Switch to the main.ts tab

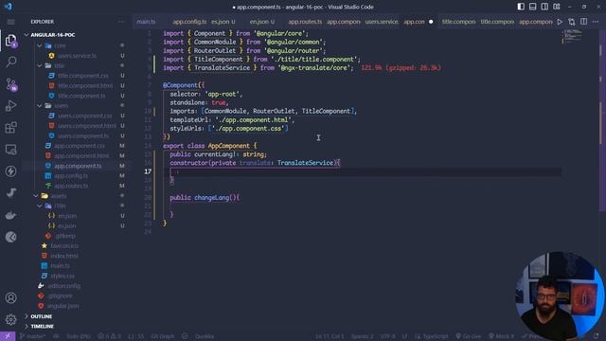(146, 22)
